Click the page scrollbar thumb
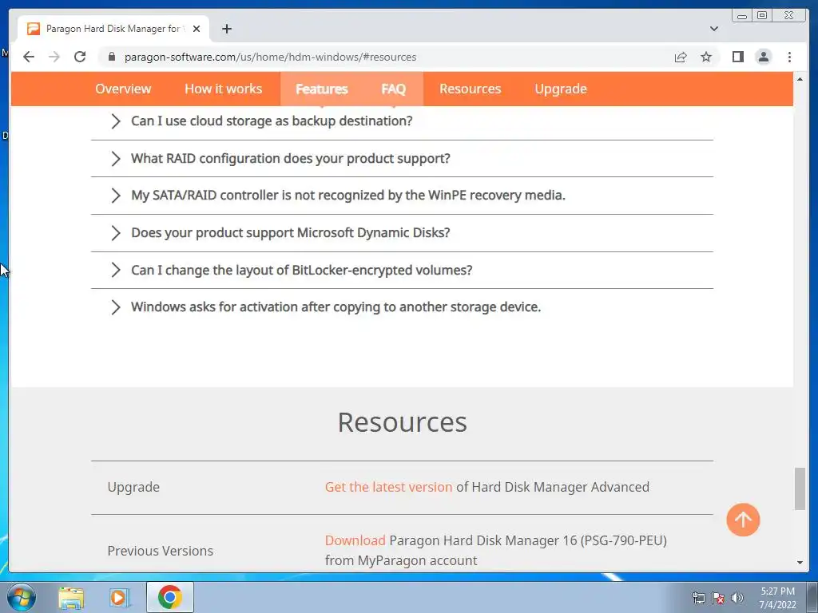 800,488
